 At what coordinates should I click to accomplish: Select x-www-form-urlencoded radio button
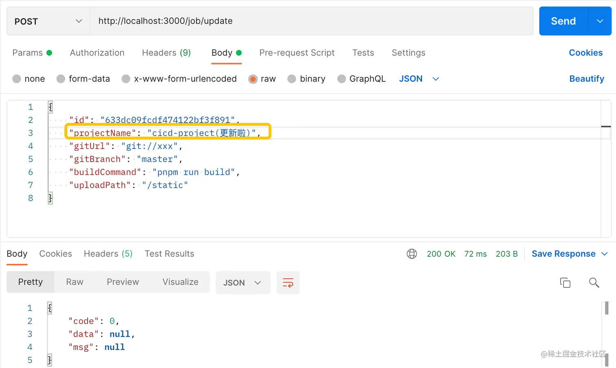[x=126, y=79]
